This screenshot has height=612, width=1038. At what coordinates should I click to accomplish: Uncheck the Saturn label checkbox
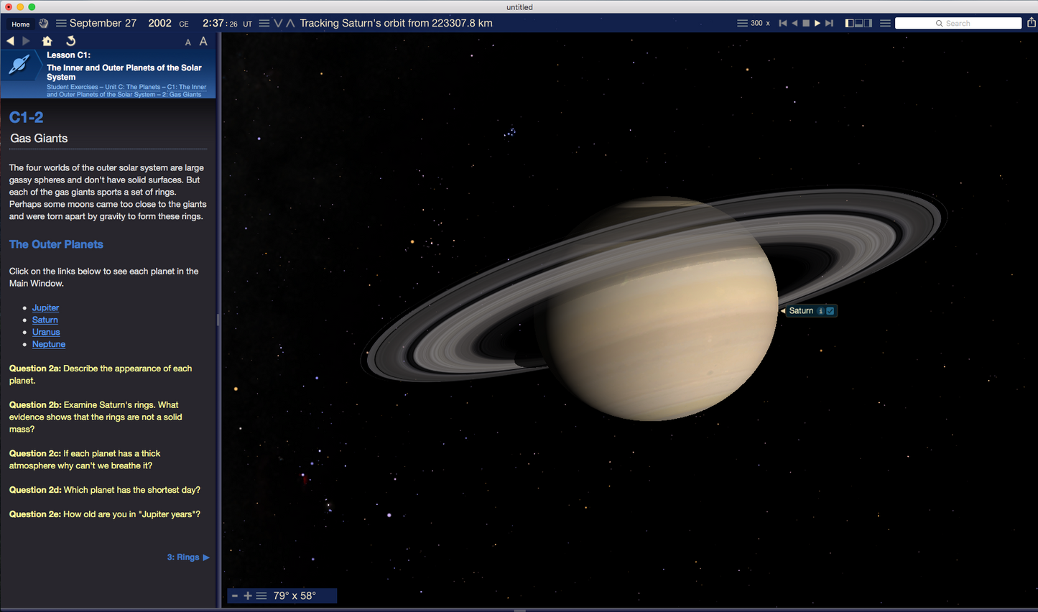830,311
